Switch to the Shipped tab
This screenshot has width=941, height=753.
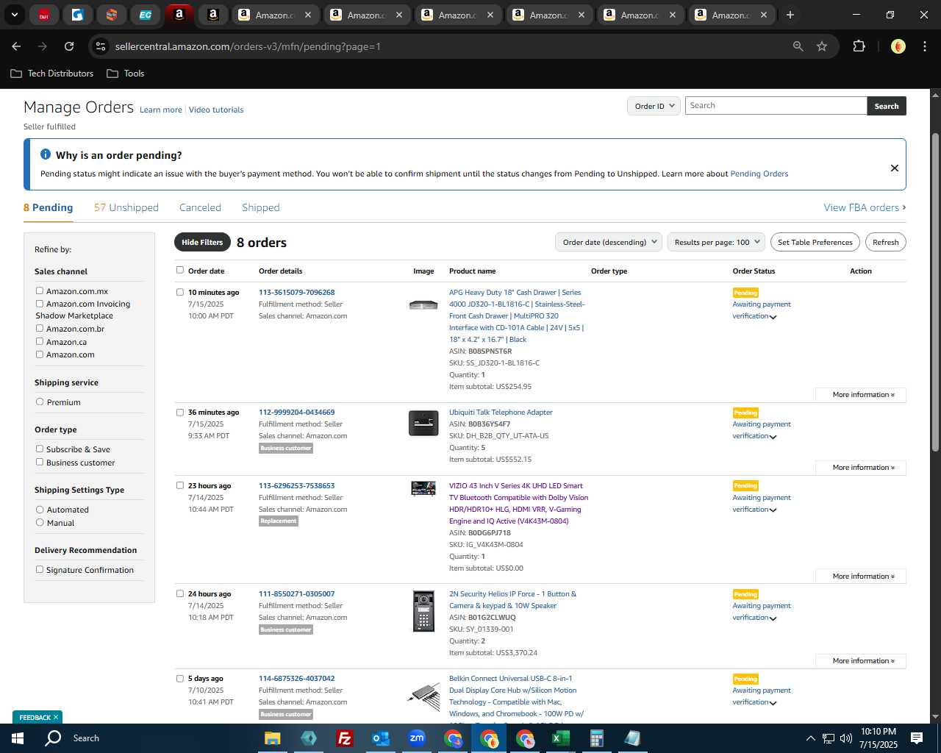click(260, 207)
